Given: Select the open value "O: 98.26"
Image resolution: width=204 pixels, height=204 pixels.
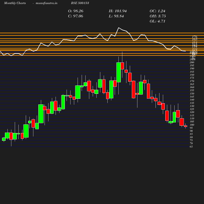Looking at the screenshot, I should pyautogui.click(x=75, y=11).
